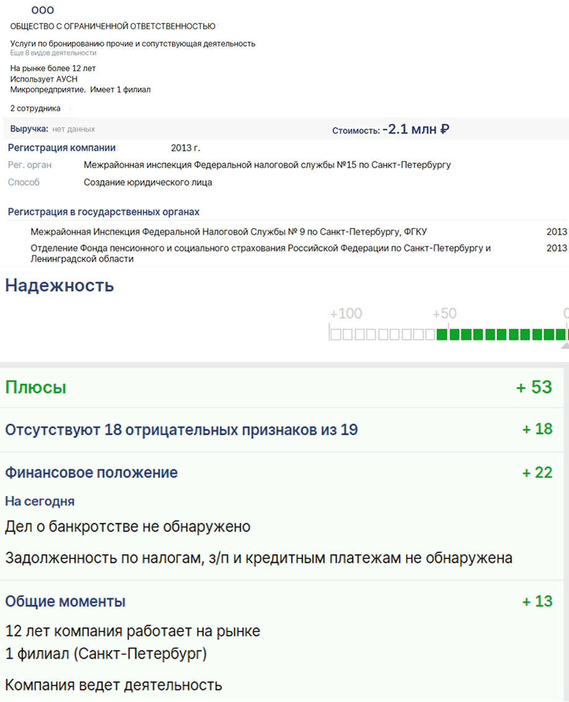Click the "Задолженность по налогам" line
The image size is (569, 702).
tap(259, 558)
